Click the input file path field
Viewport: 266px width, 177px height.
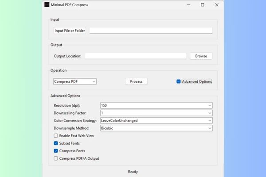coord(151,31)
